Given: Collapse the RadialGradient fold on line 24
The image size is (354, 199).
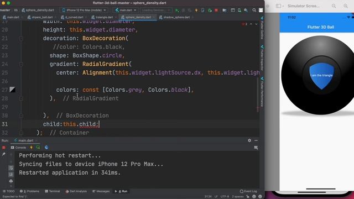Looking at the screenshot, I should click(21, 64).
